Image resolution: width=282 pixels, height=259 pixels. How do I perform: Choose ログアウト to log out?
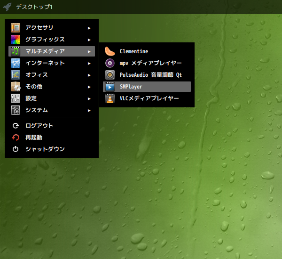tap(52, 126)
